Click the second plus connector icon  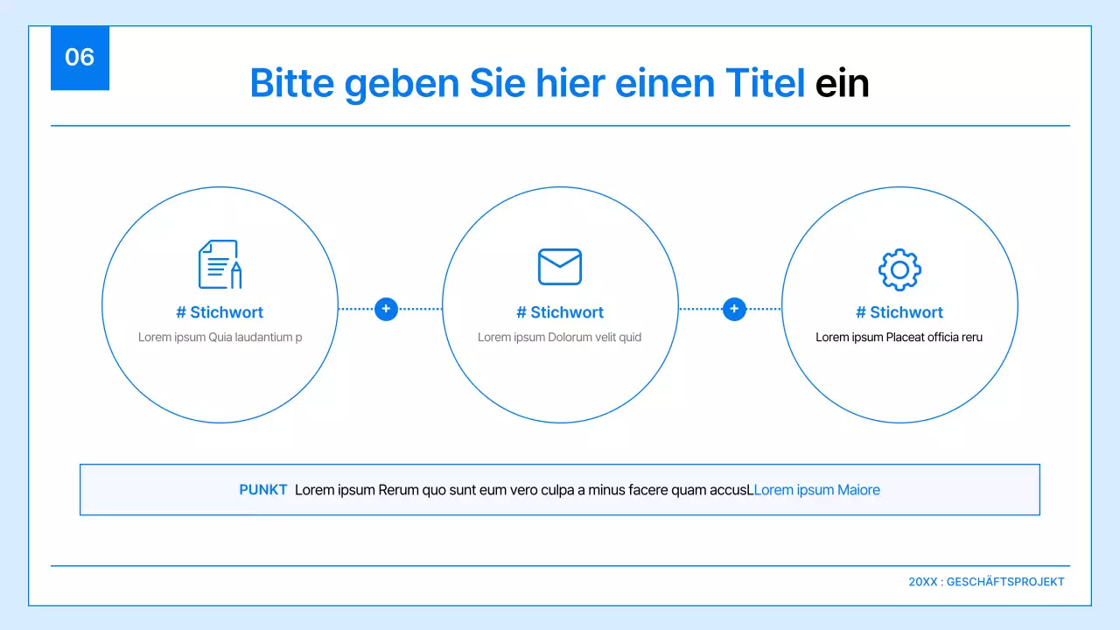tap(734, 309)
